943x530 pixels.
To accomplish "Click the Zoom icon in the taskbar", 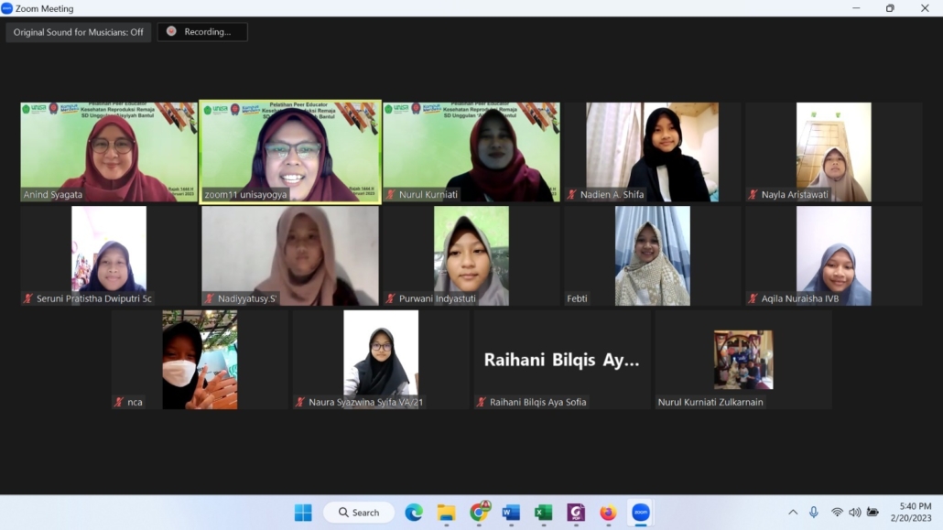I will pos(641,513).
